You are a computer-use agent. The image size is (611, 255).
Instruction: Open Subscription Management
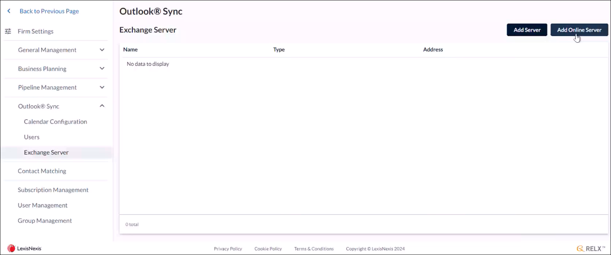(x=53, y=190)
